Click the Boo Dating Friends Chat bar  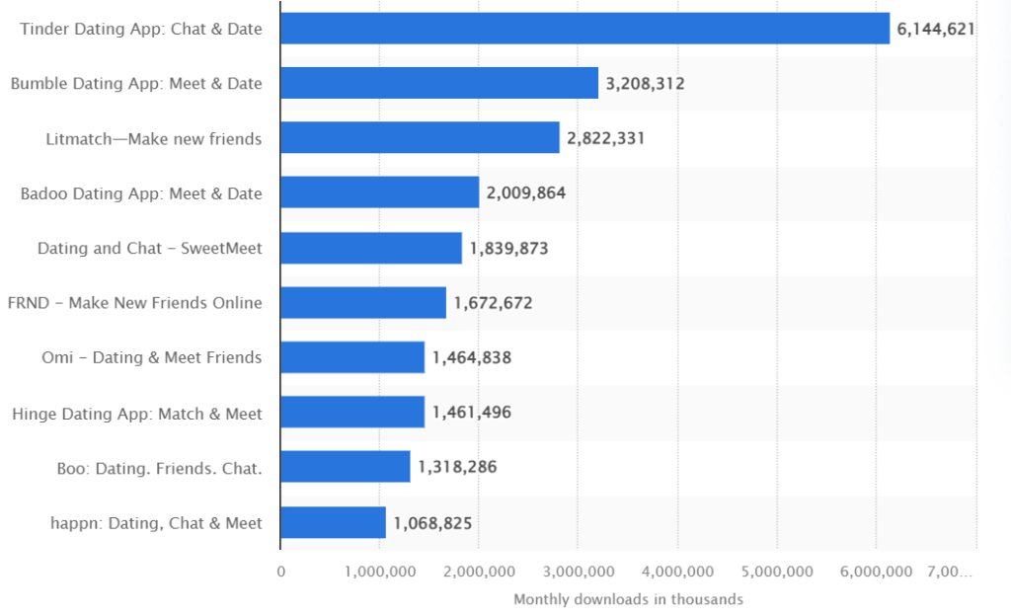coord(345,466)
